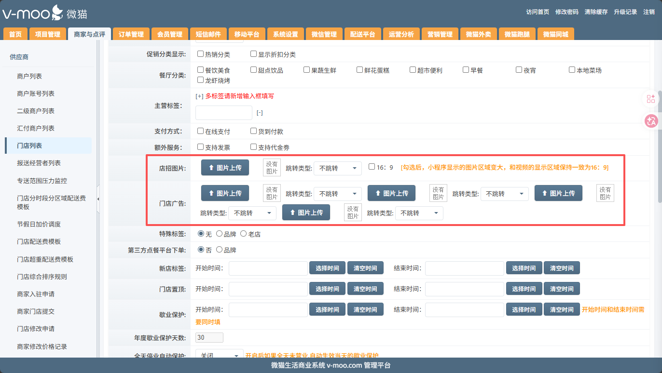Open the 微信管理 tab
The image size is (662, 373).
point(324,34)
